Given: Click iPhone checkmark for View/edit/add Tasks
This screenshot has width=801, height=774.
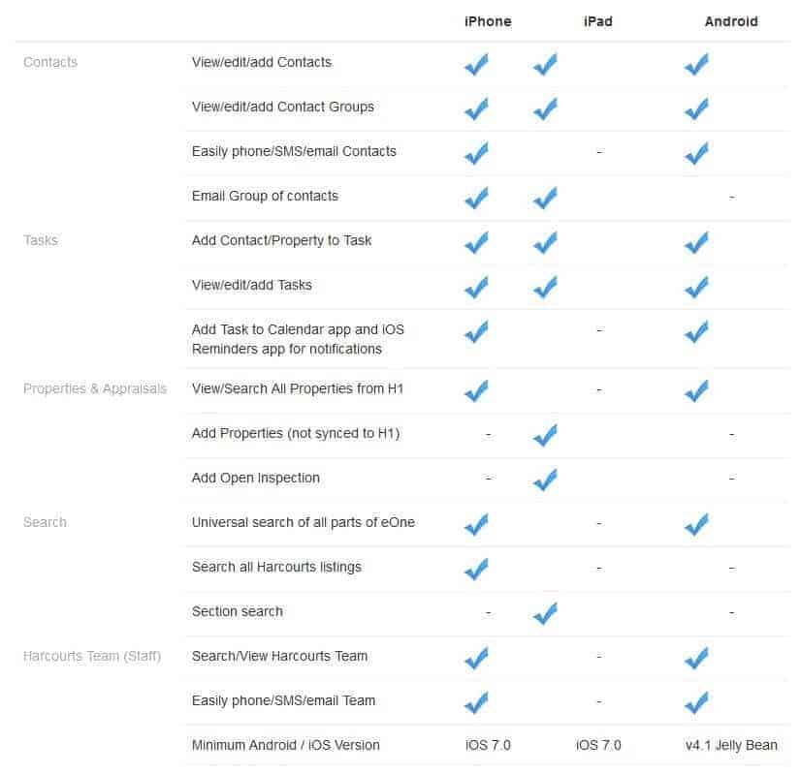Looking at the screenshot, I should [x=476, y=287].
